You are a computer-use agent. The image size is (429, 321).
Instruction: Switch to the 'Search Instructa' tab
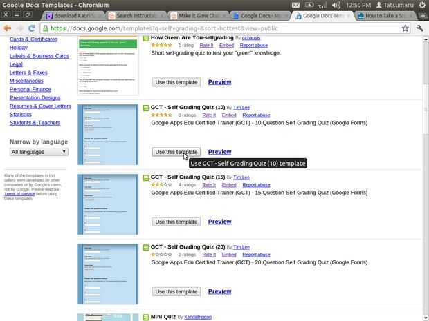pyautogui.click(x=136, y=16)
